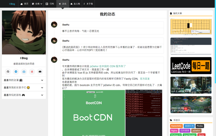Click DaoYu avatar on 葬送的芙莉莲 post
Screen dimensions: 216x136
click(x=54, y=41)
